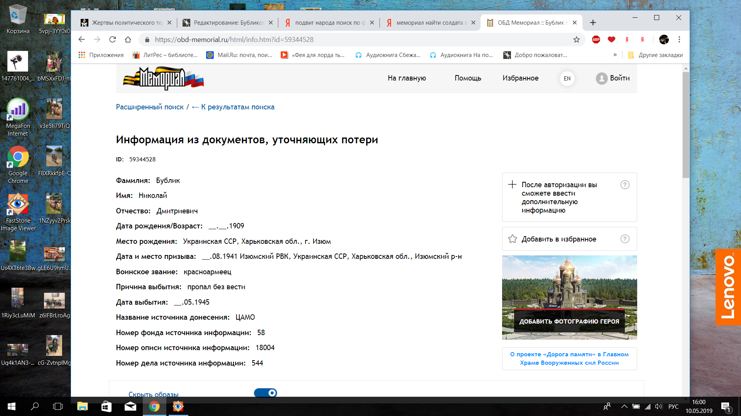Click the Memorial site logo
This screenshot has width=741, height=416.
click(163, 79)
